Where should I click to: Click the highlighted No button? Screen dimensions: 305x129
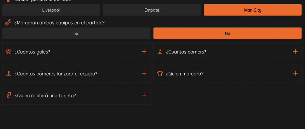click(227, 33)
